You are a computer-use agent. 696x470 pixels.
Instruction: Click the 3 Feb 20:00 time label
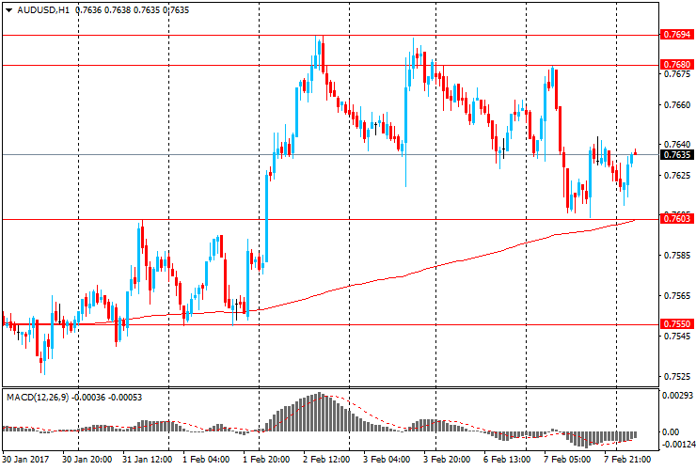[447, 459]
